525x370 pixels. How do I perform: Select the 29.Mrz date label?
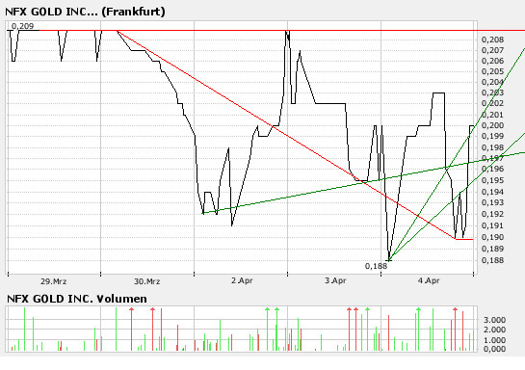54,281
